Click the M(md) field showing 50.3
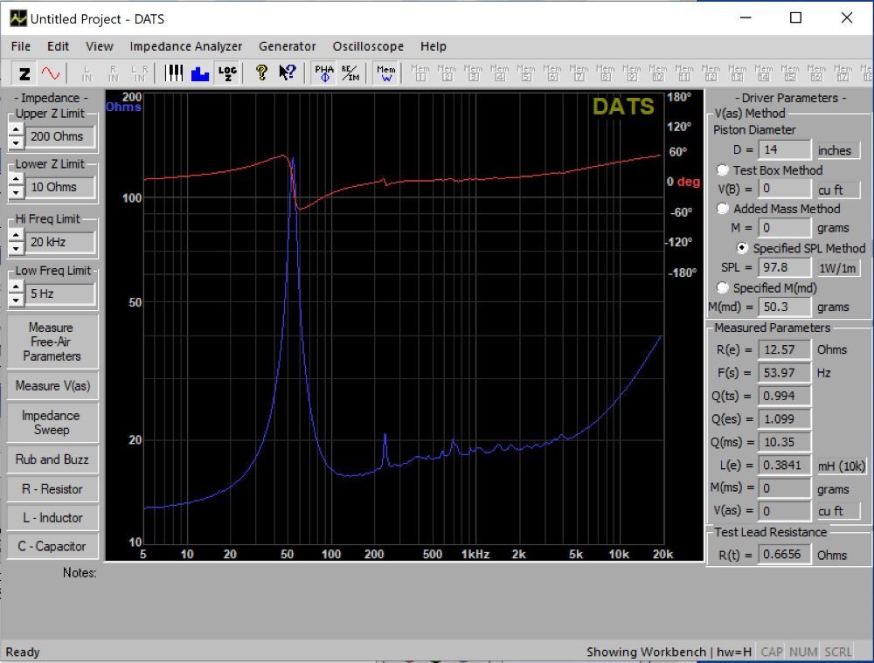Screen dimensions: 874x663 click(784, 307)
